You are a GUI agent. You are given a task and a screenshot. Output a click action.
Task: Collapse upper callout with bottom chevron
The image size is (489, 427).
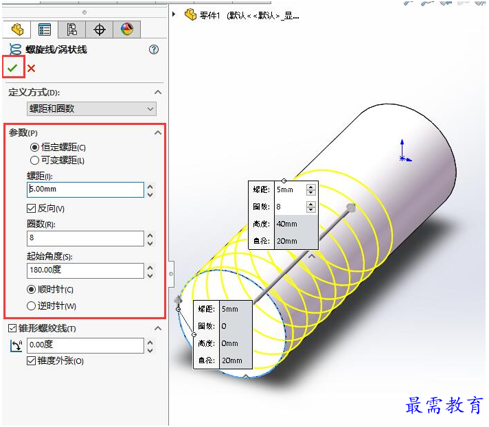pyautogui.click(x=312, y=257)
